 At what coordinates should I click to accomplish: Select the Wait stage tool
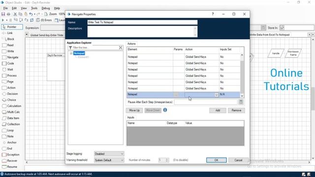pos(8,69)
